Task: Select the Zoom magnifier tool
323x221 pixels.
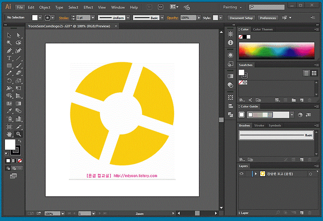Action: point(18,134)
